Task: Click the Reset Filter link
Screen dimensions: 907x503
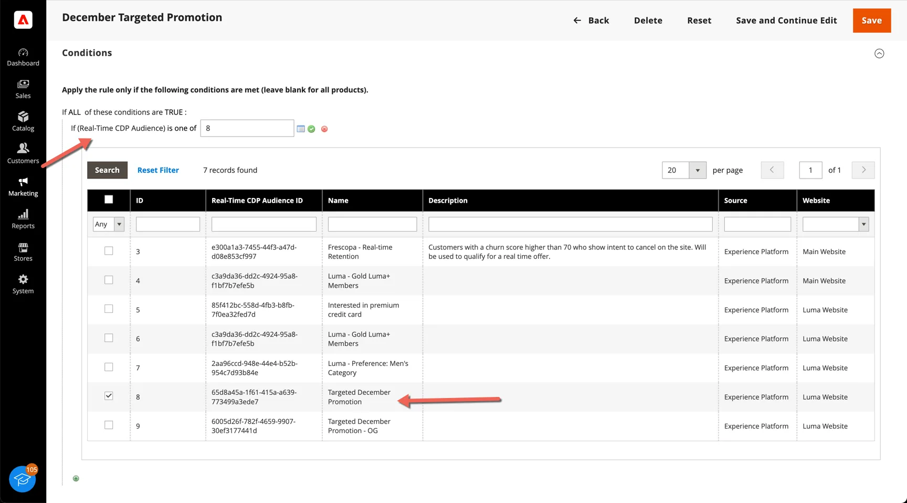Action: pos(158,170)
